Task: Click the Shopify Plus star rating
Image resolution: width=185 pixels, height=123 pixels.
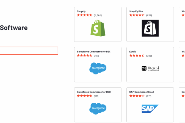Action: click(137, 15)
